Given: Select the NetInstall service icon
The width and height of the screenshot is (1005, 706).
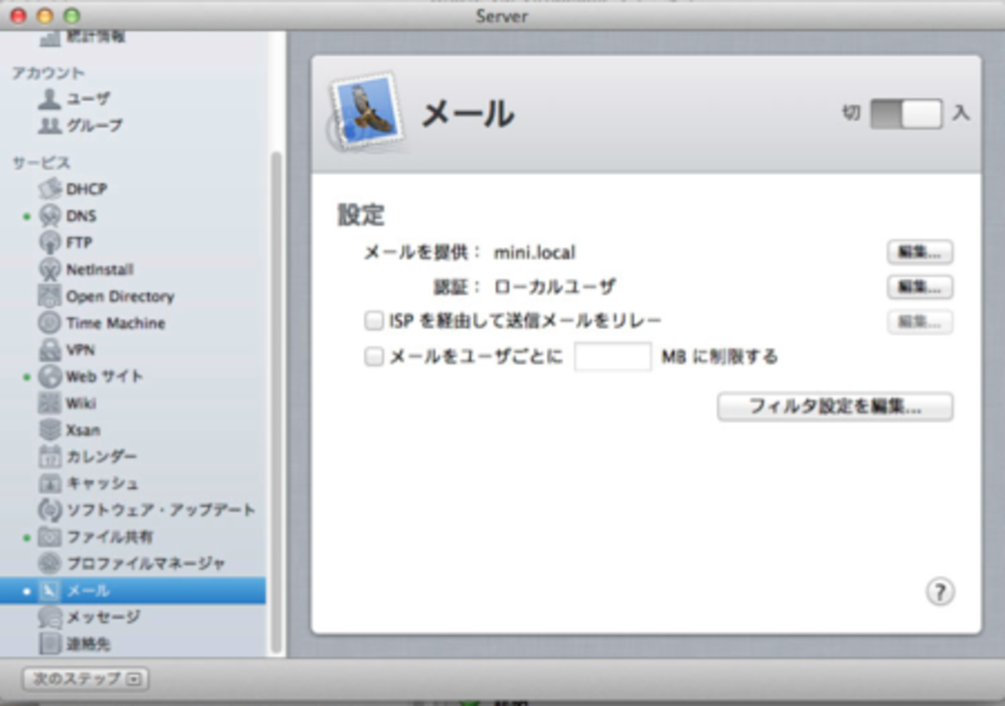Looking at the screenshot, I should coord(49,269).
